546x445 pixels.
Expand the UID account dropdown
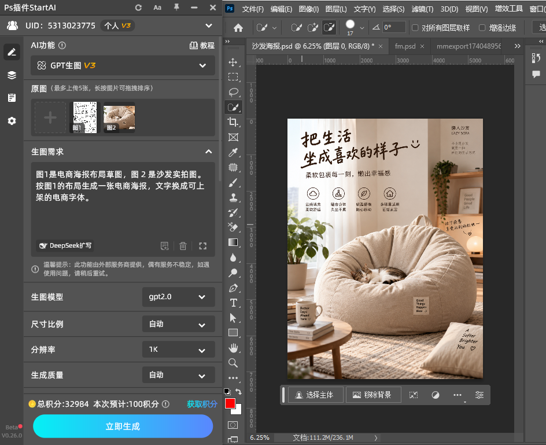[x=209, y=26]
